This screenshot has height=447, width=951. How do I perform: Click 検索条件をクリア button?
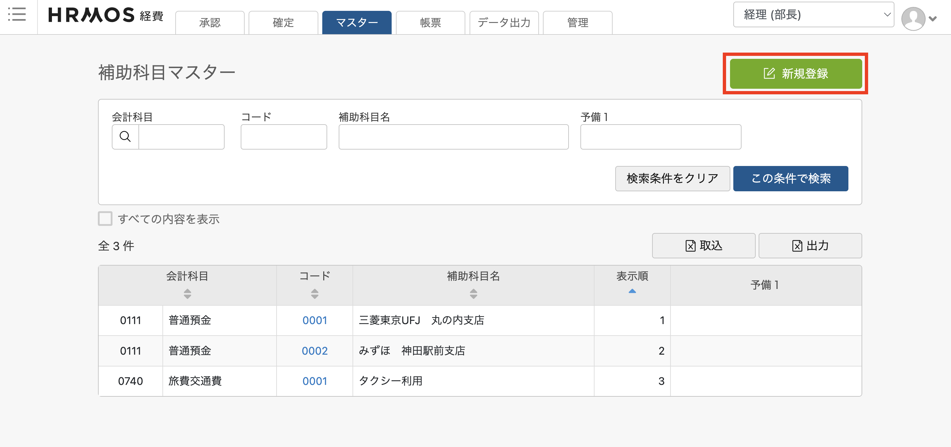point(672,178)
